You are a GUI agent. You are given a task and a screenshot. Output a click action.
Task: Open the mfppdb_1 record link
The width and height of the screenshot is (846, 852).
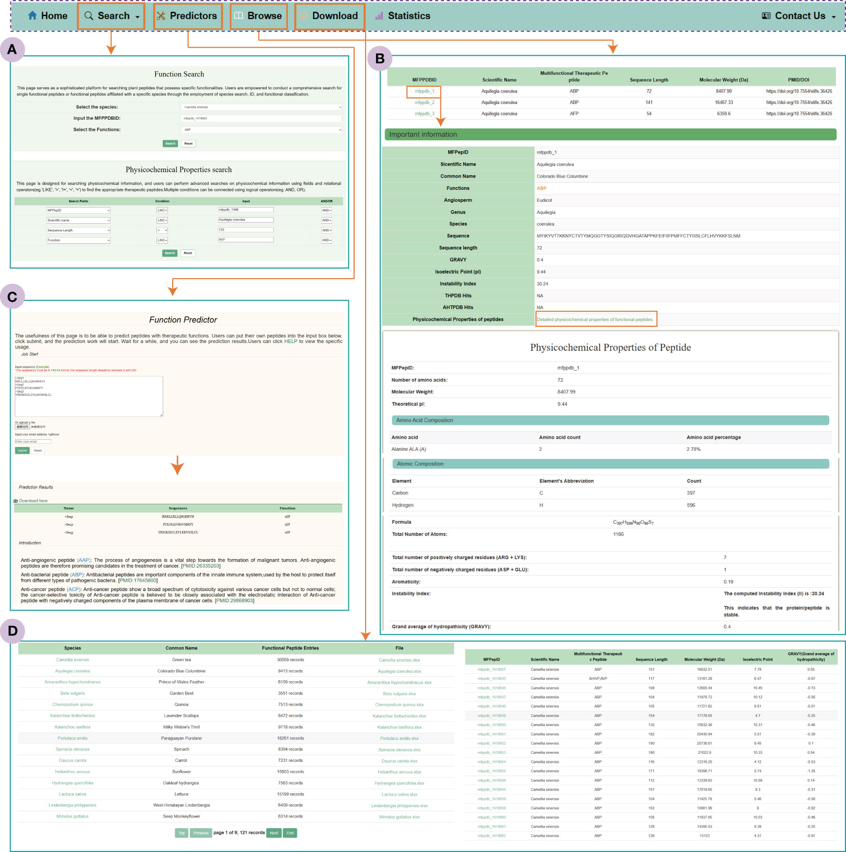click(x=424, y=91)
